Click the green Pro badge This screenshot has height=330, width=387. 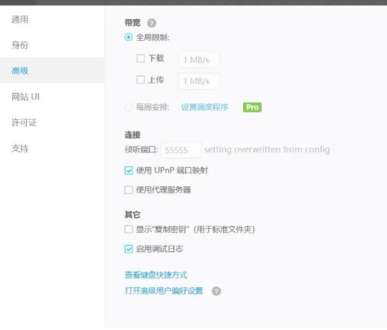pos(252,107)
